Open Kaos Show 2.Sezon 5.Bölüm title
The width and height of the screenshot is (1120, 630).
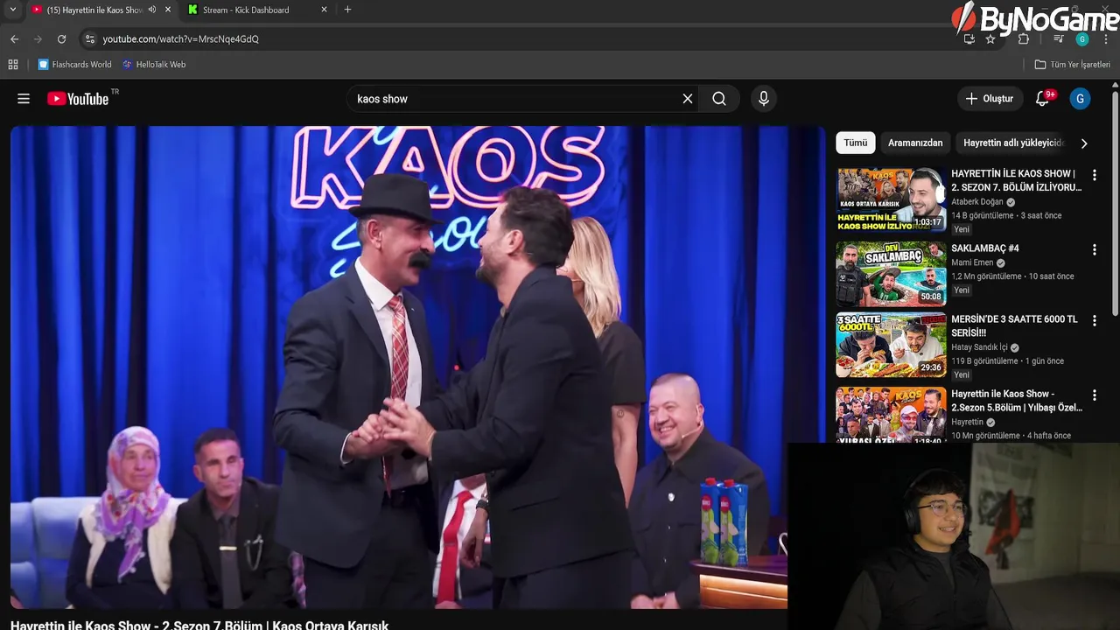pos(1017,401)
